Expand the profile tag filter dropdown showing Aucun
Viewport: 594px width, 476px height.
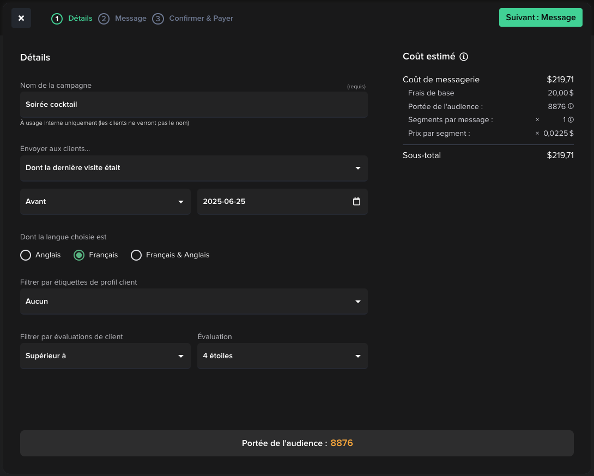[x=193, y=302]
